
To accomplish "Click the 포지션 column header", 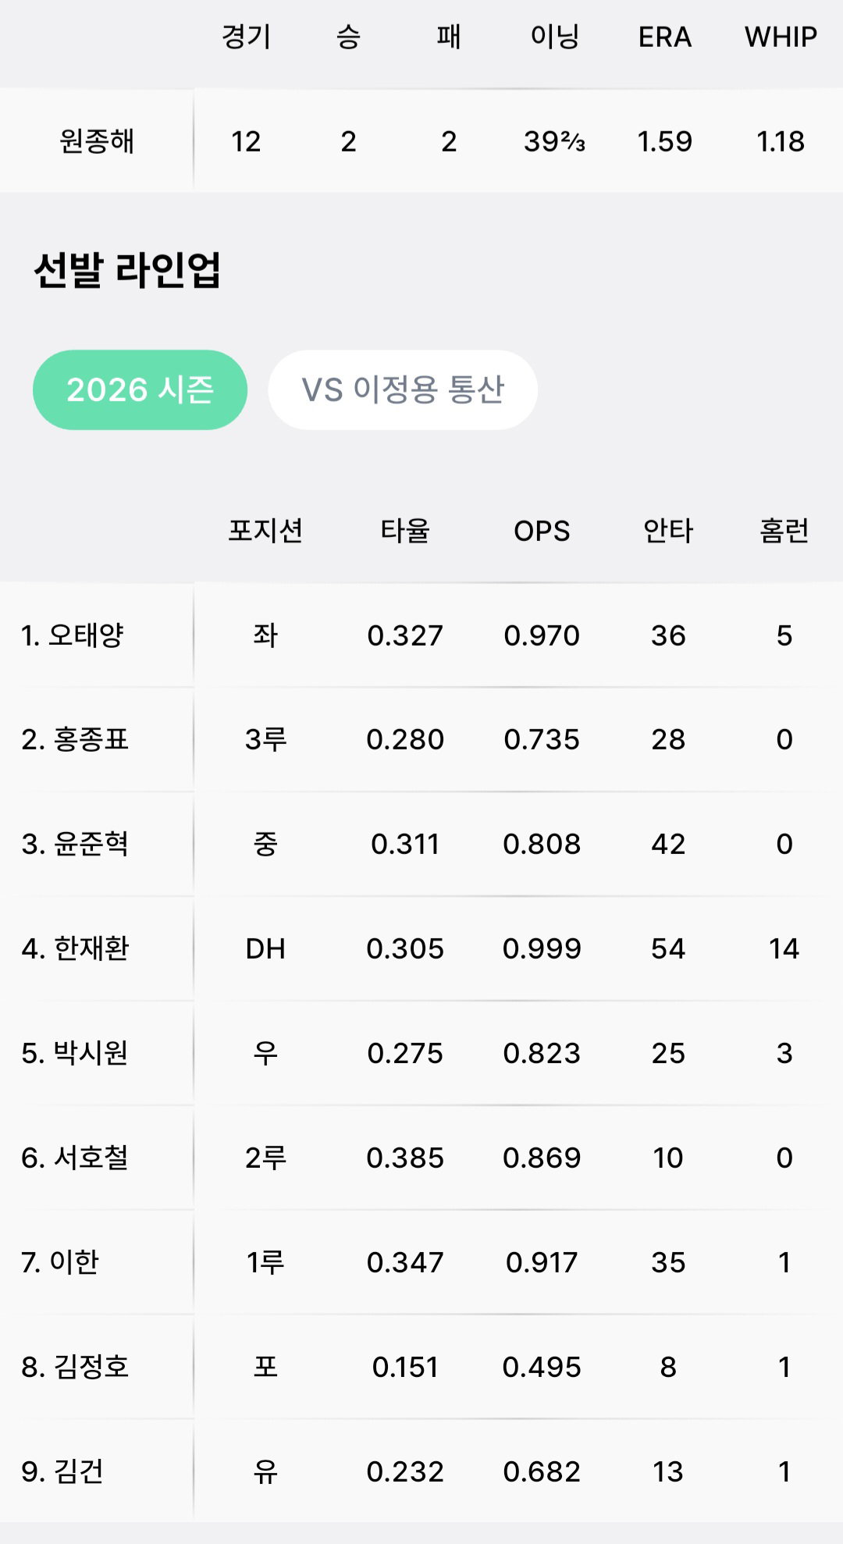I will [x=265, y=531].
